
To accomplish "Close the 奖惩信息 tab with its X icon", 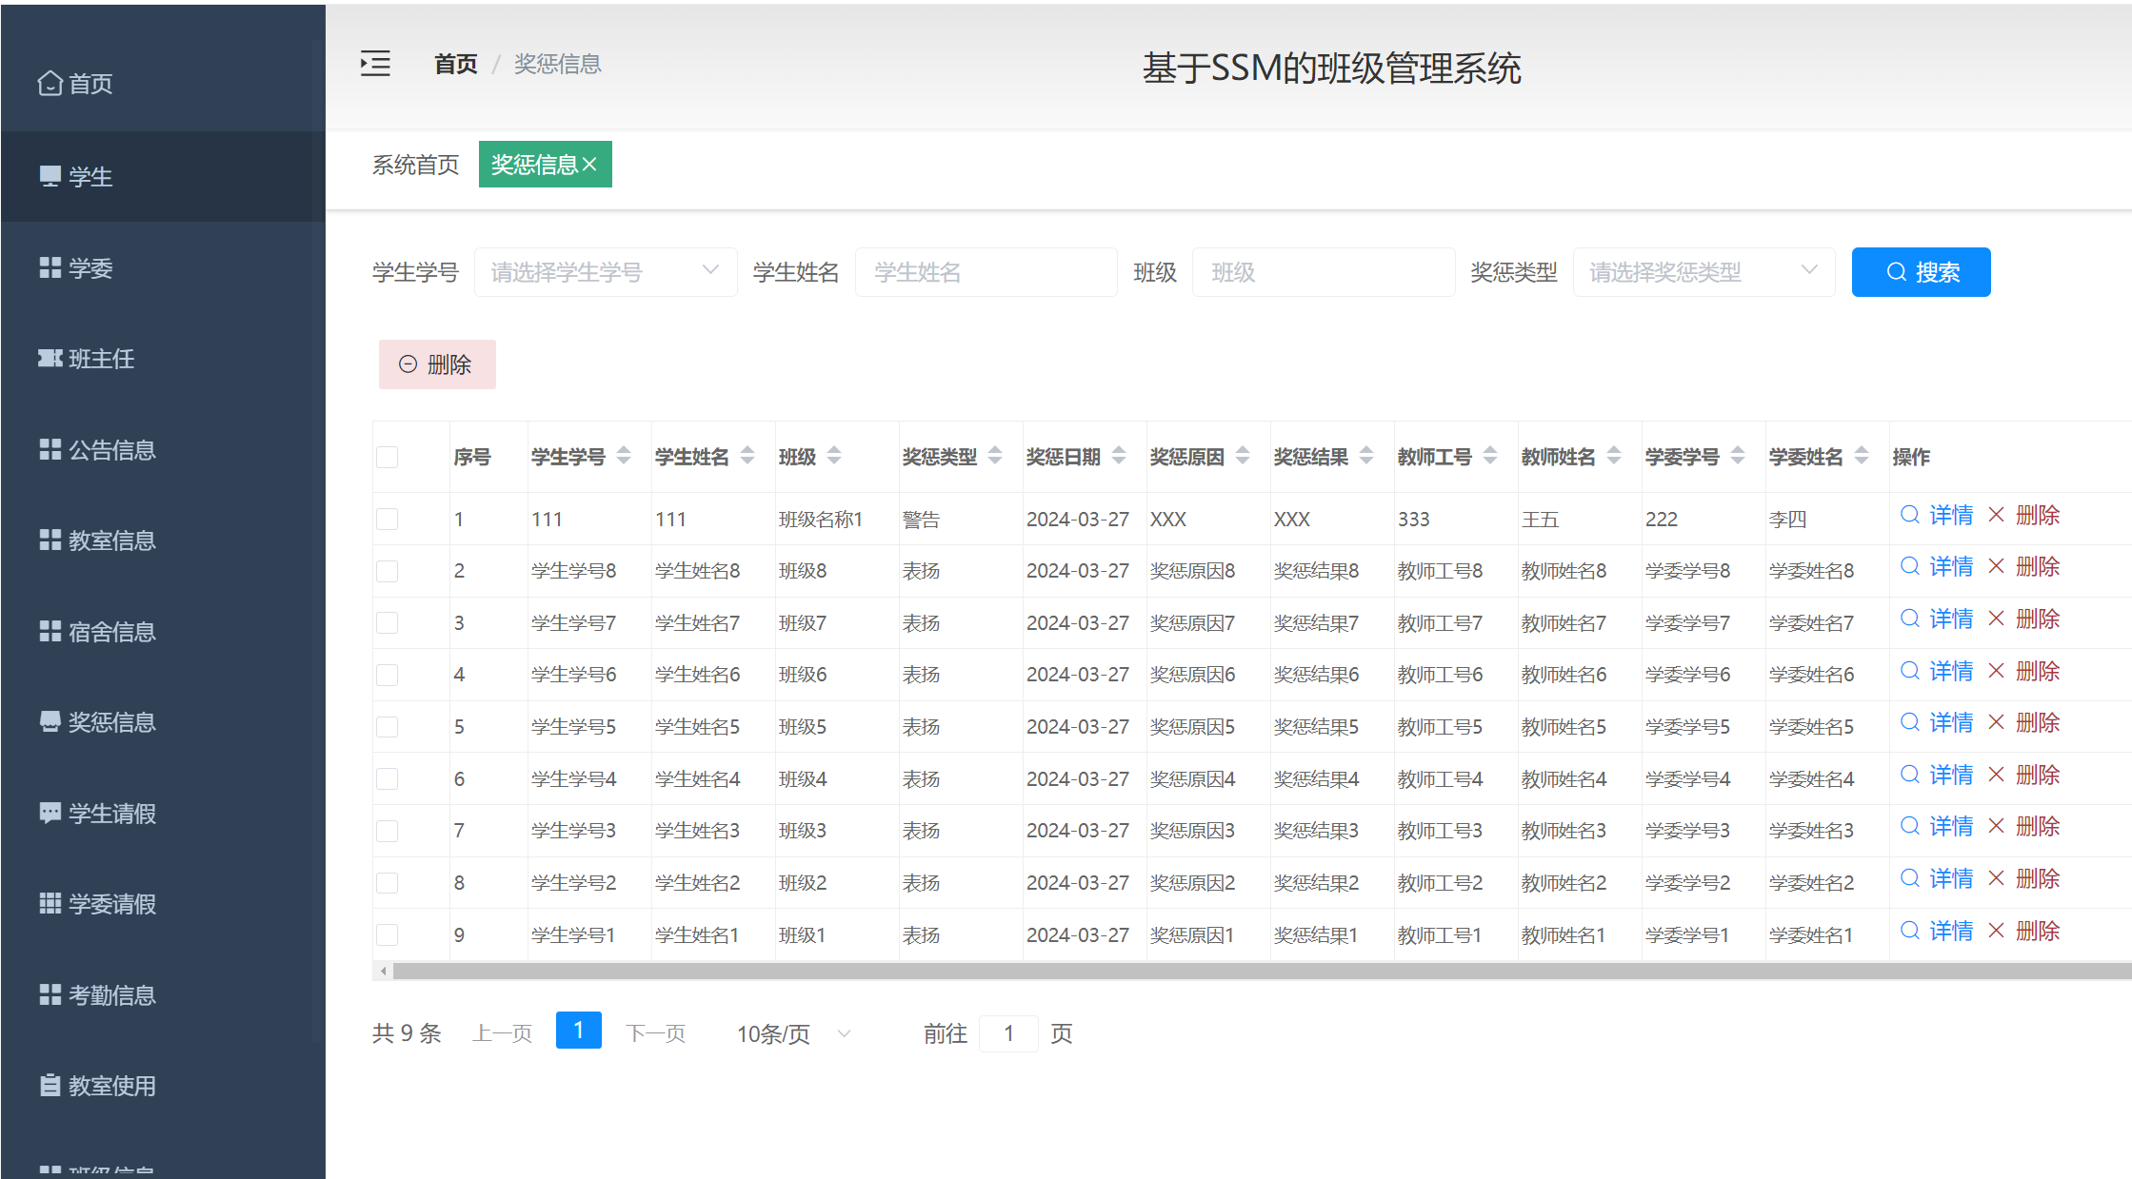I will click(x=589, y=165).
